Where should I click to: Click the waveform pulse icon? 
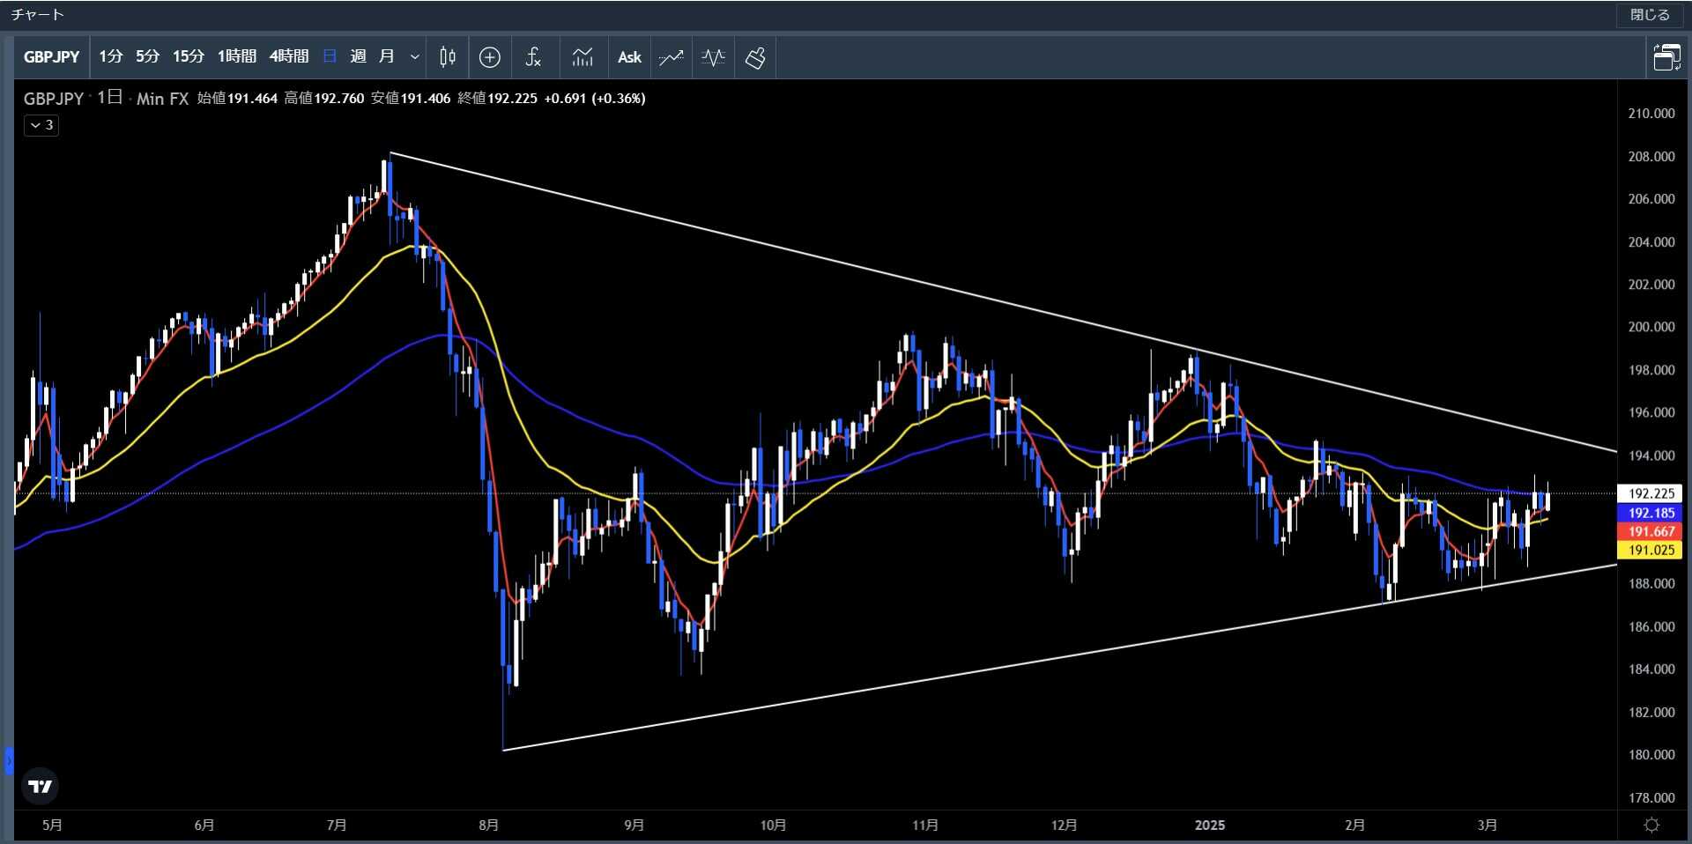tap(713, 57)
